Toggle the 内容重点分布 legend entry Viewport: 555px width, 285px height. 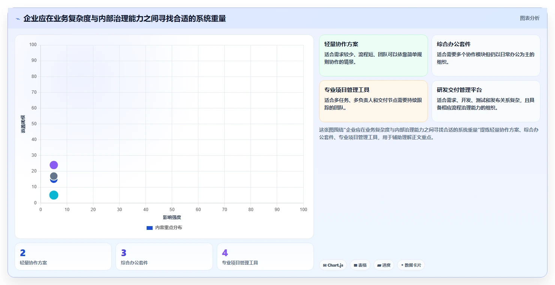click(164, 228)
